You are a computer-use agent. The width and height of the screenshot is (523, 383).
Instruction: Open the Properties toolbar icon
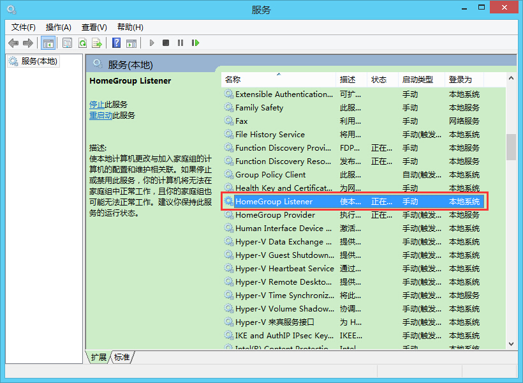point(67,43)
